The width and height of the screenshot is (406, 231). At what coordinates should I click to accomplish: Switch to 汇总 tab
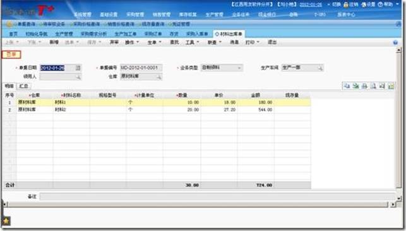(x=24, y=86)
